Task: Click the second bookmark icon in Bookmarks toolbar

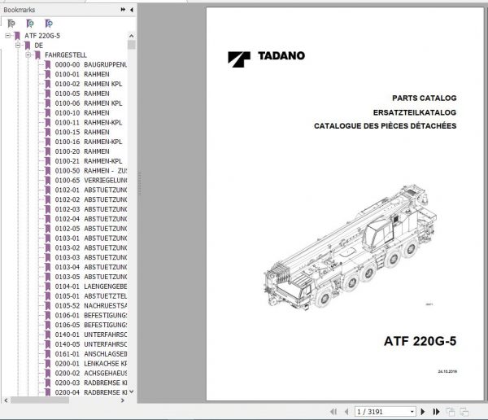Action: click(30, 24)
